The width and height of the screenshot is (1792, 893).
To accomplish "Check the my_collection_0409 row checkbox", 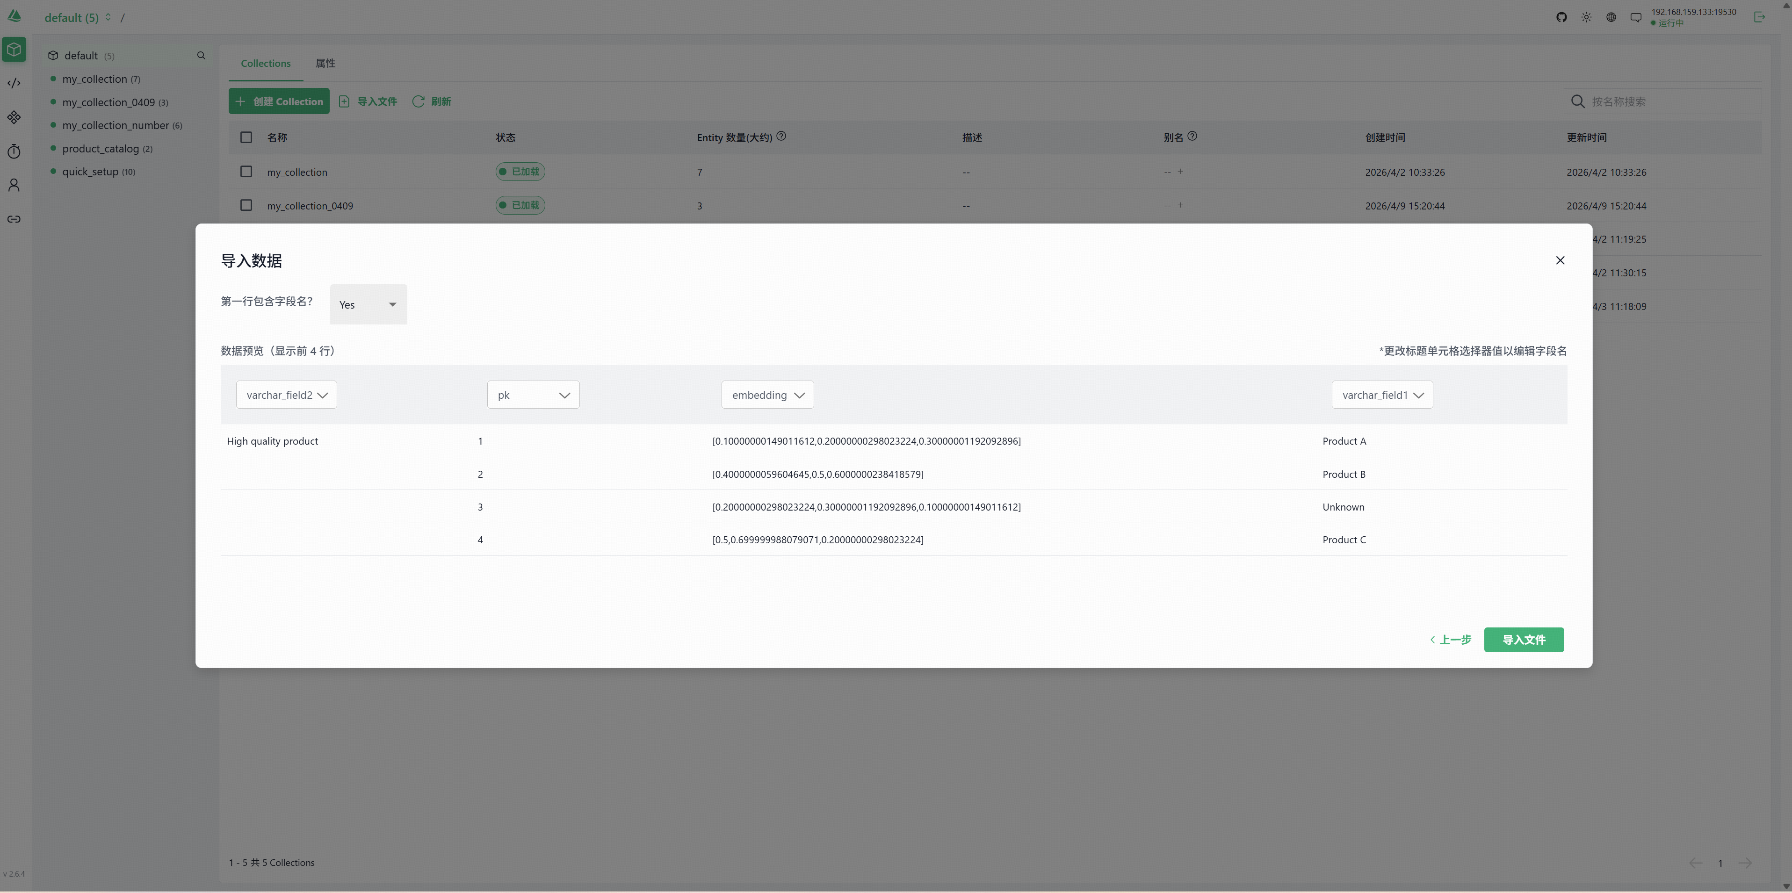I will click(246, 205).
